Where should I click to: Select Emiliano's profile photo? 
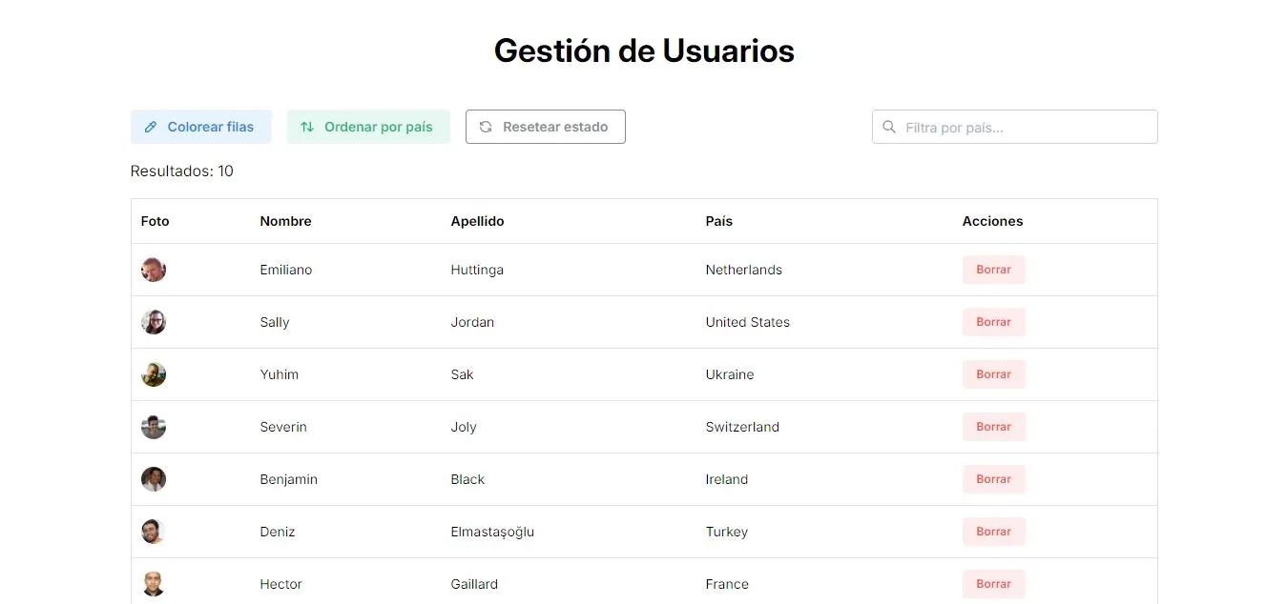(x=153, y=270)
